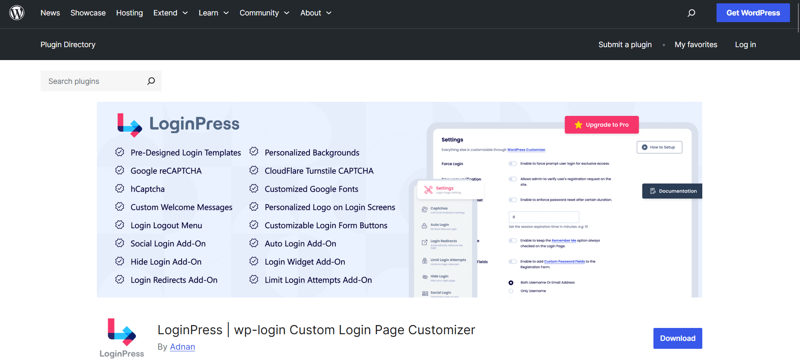Screen dimensions: 800x363
Task: Expand the Learn menu
Action: pos(214,13)
